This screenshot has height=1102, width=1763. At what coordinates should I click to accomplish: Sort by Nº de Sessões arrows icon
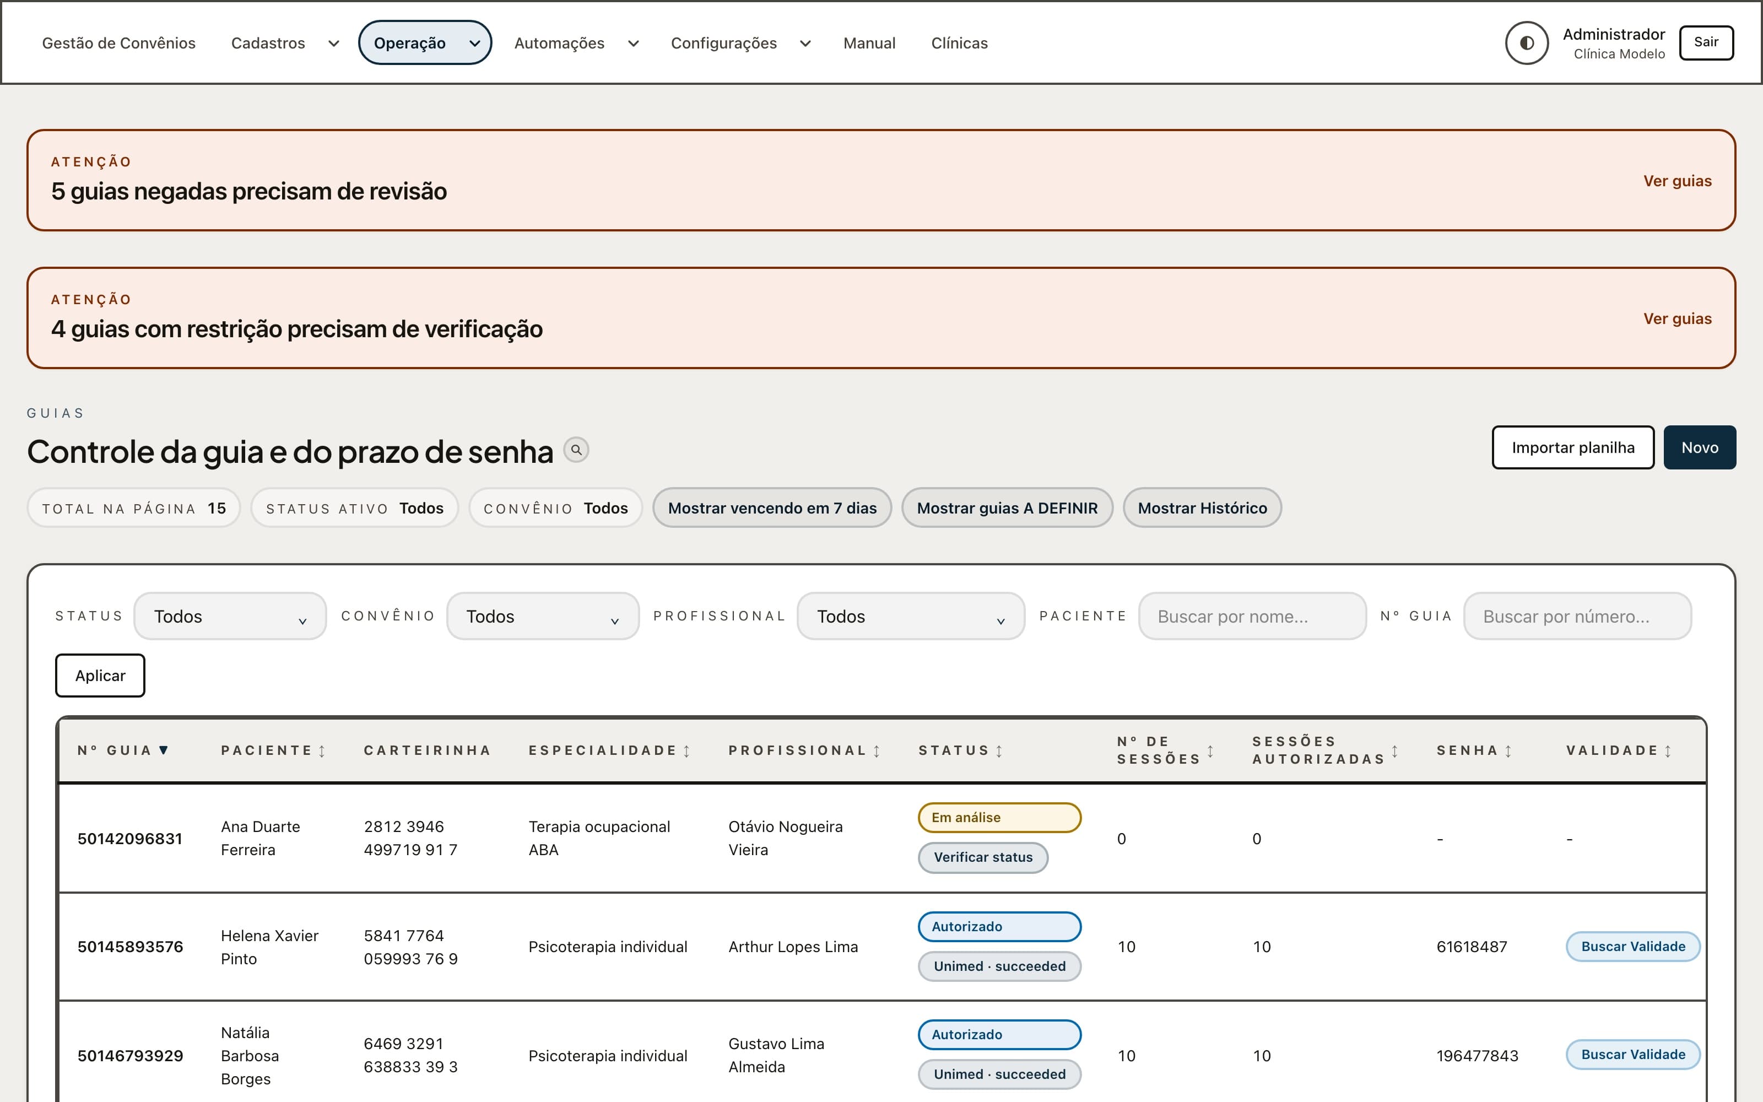(x=1210, y=750)
